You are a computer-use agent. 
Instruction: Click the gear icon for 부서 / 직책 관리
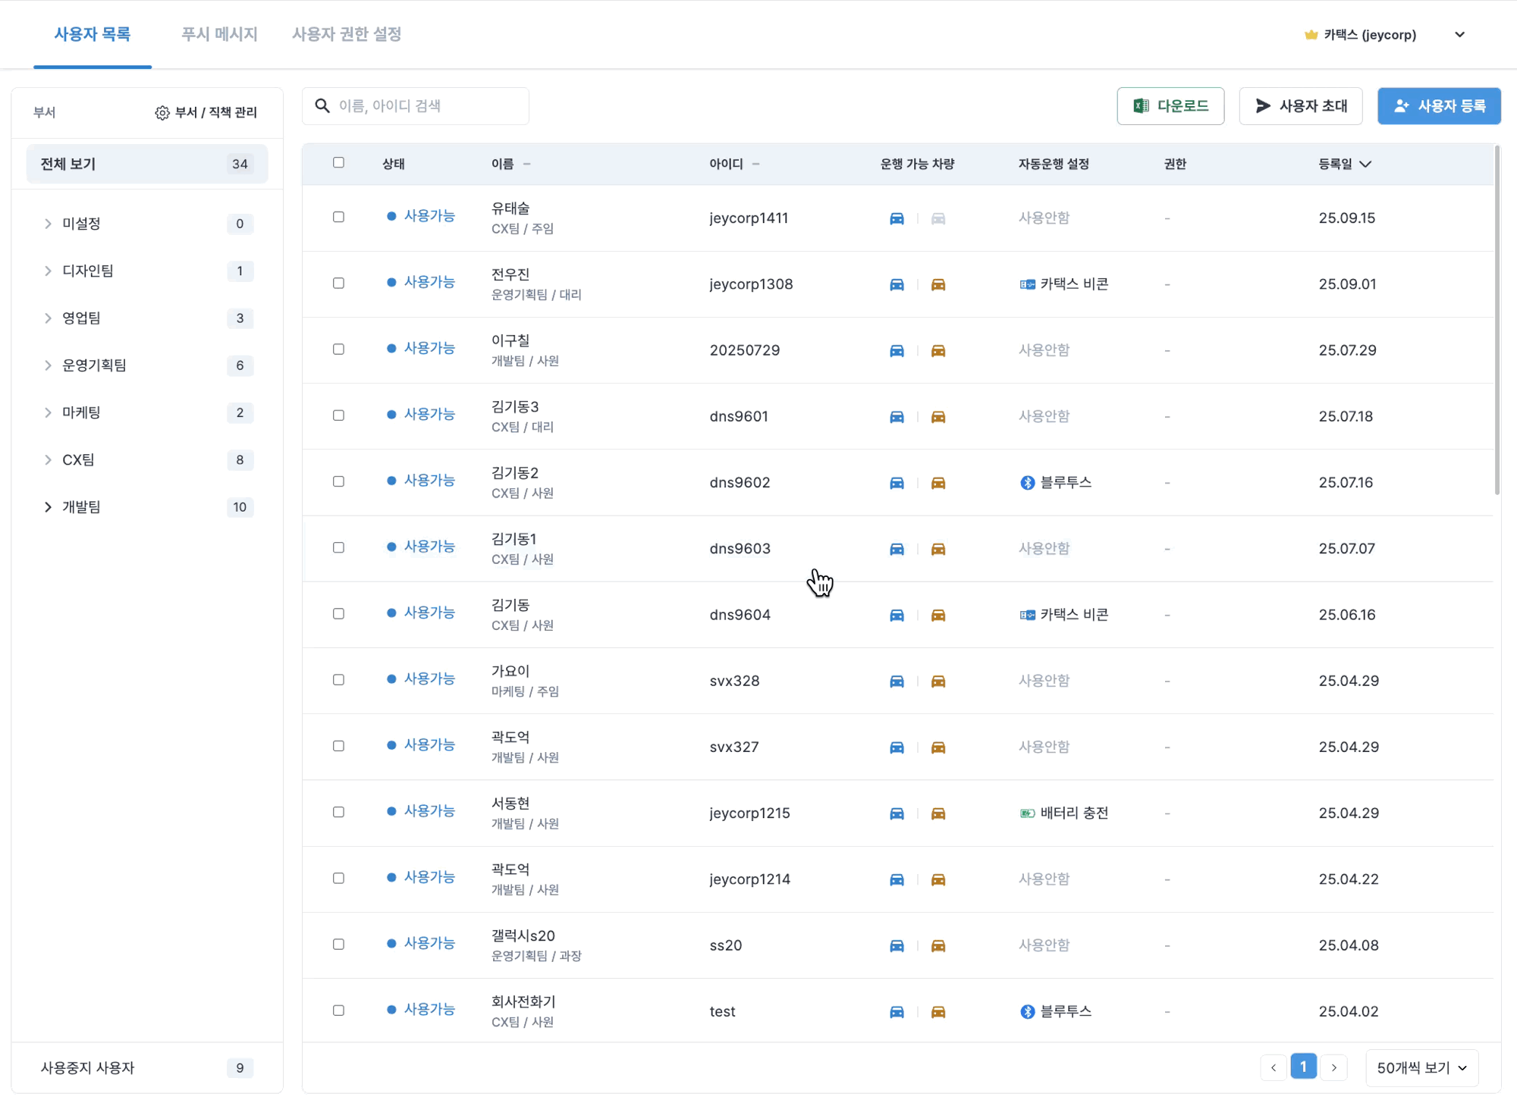click(162, 112)
